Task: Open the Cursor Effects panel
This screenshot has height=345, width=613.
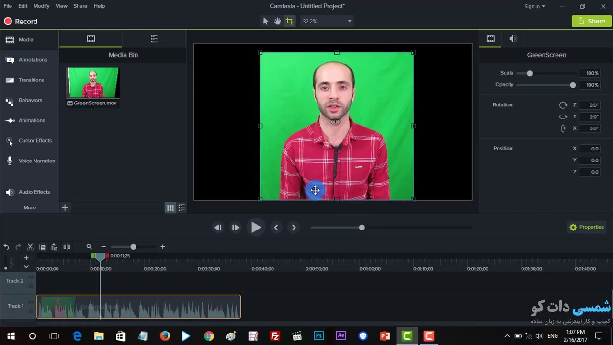Action: pyautogui.click(x=29, y=141)
